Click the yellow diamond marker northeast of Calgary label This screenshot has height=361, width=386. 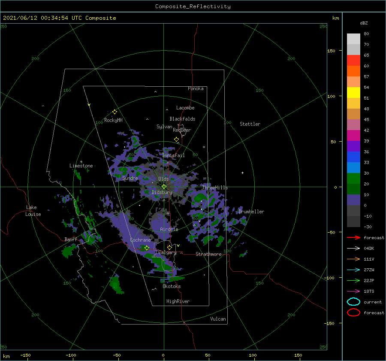(169, 247)
